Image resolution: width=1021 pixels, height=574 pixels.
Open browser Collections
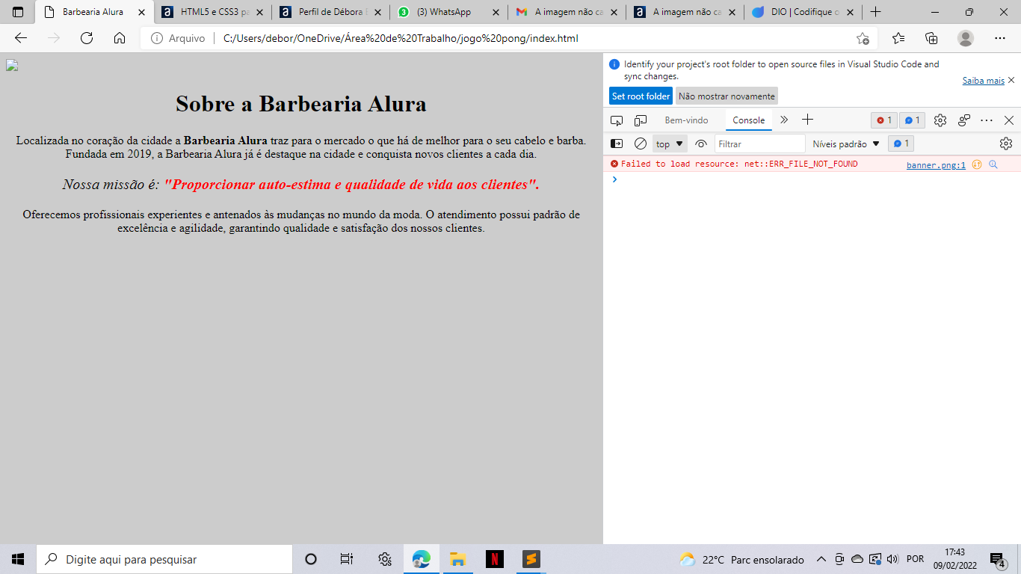click(x=931, y=38)
